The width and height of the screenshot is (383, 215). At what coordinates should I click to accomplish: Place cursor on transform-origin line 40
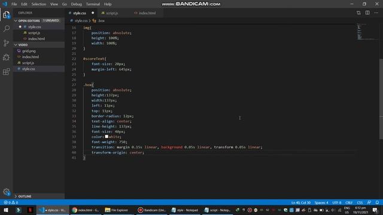118,153
